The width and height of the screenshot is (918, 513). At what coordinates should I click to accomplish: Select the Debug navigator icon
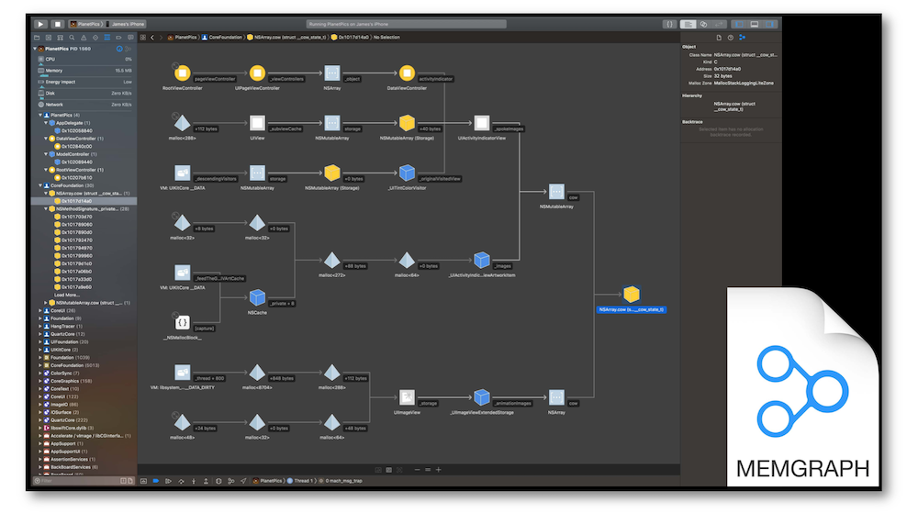(107, 38)
